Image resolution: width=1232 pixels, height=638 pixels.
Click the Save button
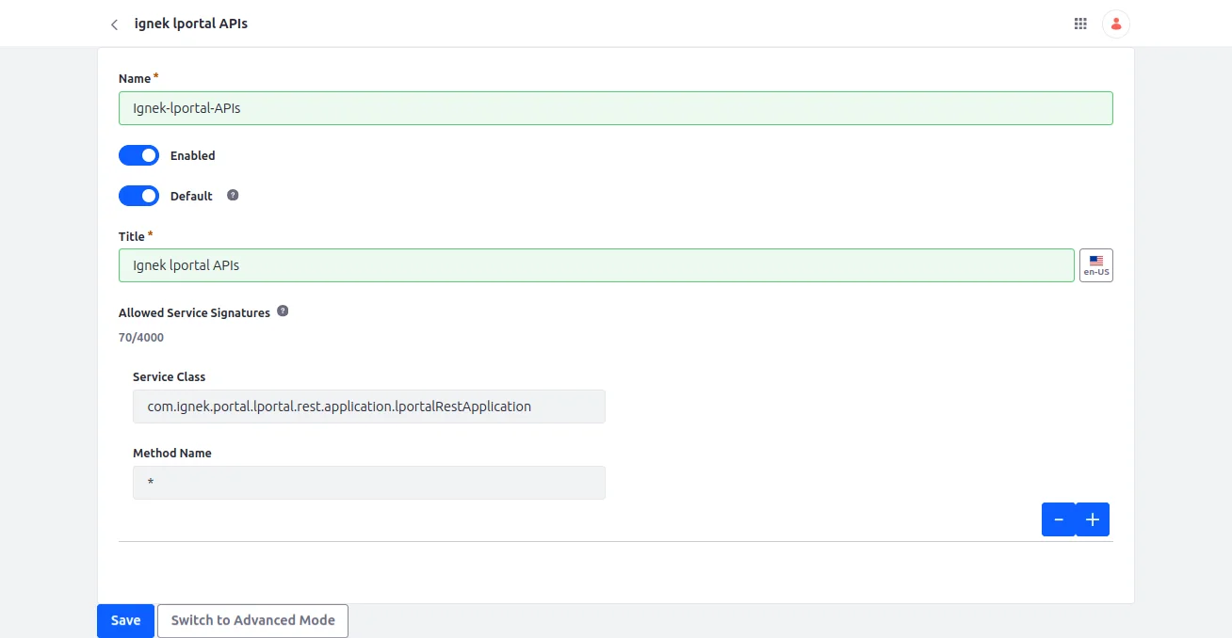[125, 621]
